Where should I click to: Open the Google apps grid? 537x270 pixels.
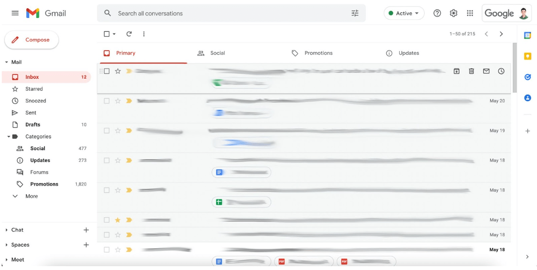[x=470, y=13]
